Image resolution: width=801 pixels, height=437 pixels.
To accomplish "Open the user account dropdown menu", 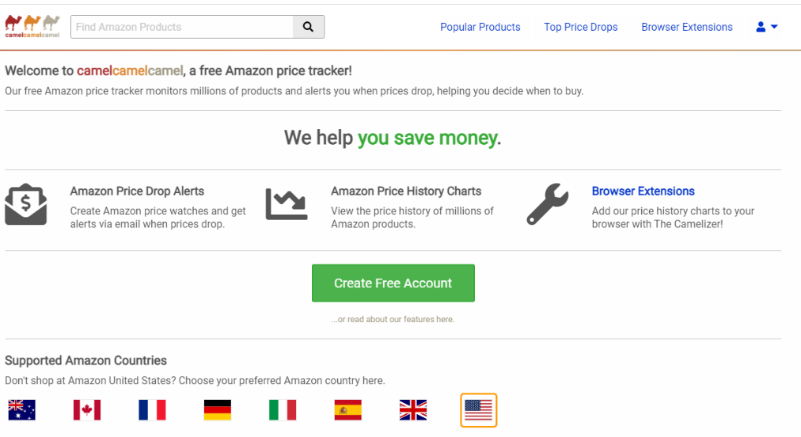I will point(767,27).
